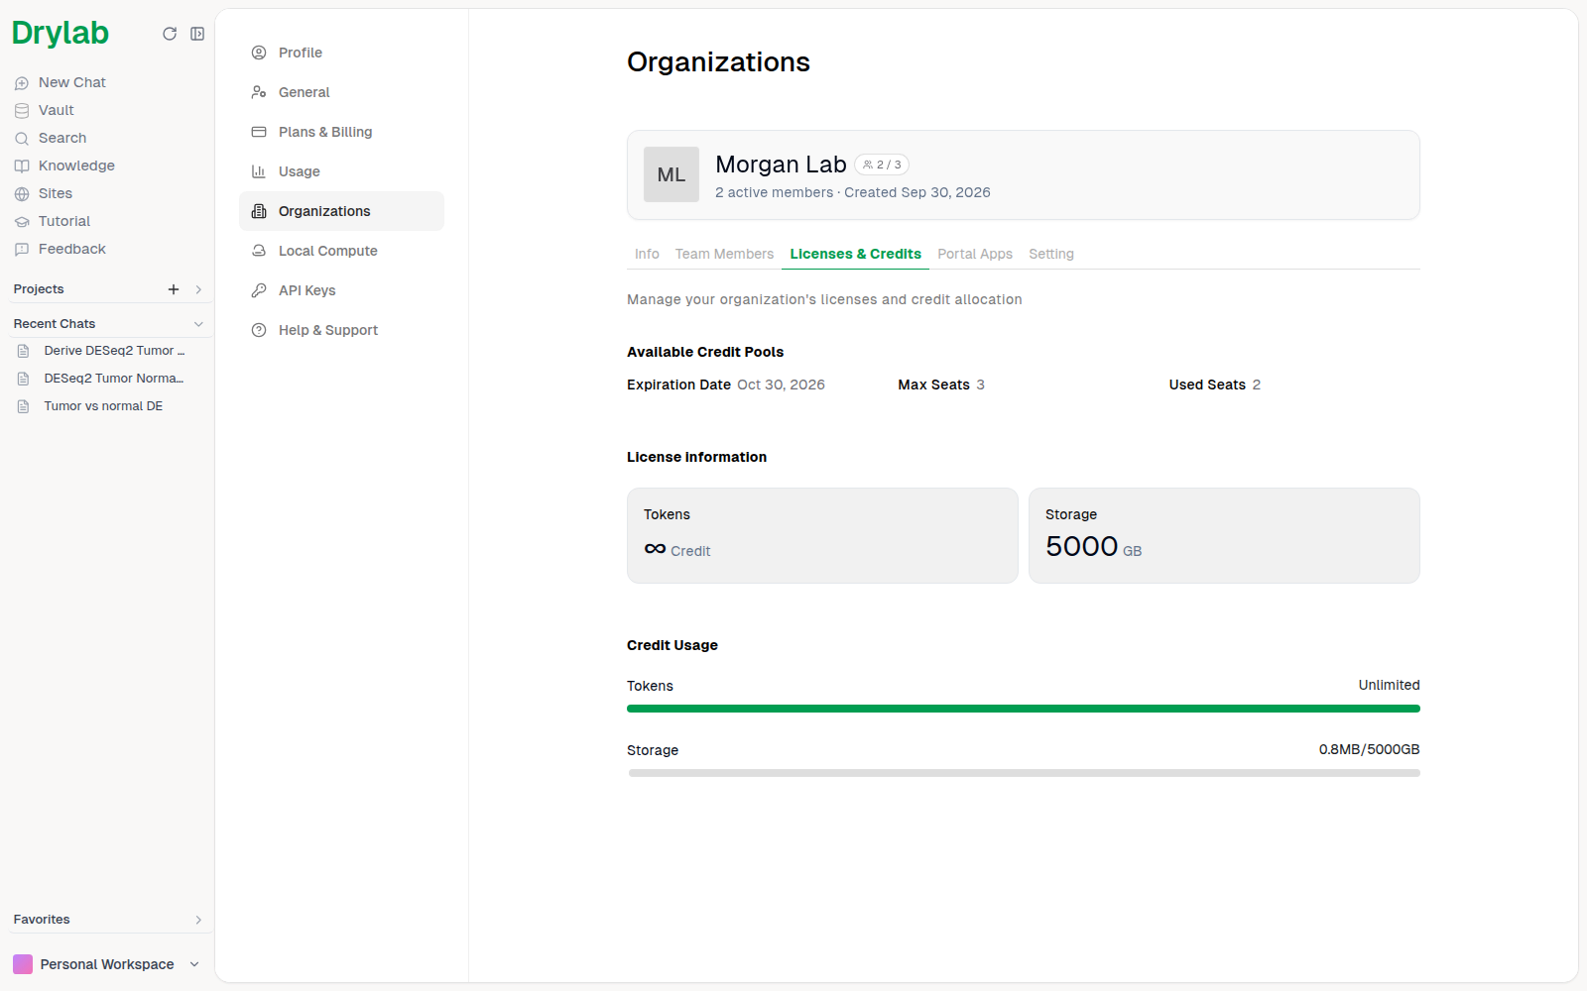Click the Storage usage progress bar
Image resolution: width=1587 pixels, height=991 pixels.
[1024, 773]
